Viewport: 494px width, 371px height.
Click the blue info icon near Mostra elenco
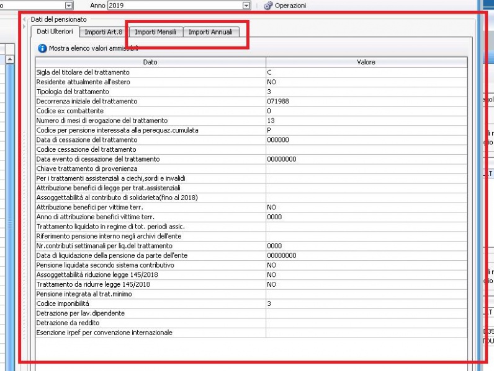point(42,48)
